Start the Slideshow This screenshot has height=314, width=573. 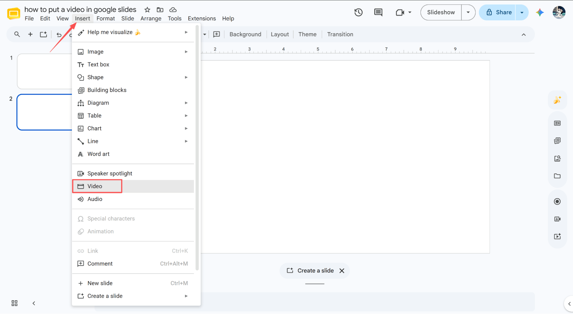pyautogui.click(x=441, y=12)
